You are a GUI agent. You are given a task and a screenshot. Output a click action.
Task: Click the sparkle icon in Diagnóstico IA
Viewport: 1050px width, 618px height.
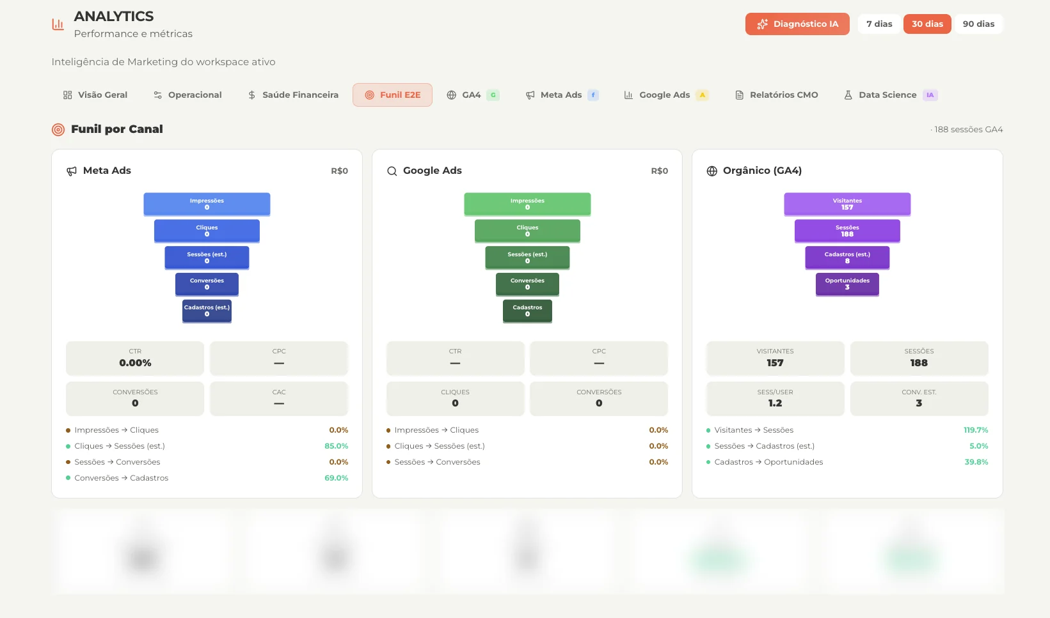point(762,24)
